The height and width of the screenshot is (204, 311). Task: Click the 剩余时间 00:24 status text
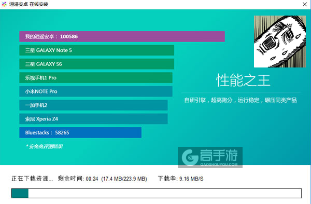[78, 179]
